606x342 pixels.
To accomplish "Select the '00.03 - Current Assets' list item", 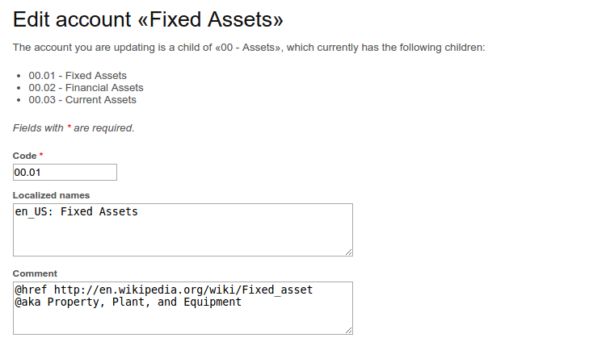I will point(82,100).
